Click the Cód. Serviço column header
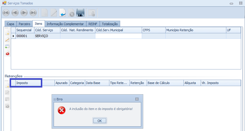 (x=47, y=30)
